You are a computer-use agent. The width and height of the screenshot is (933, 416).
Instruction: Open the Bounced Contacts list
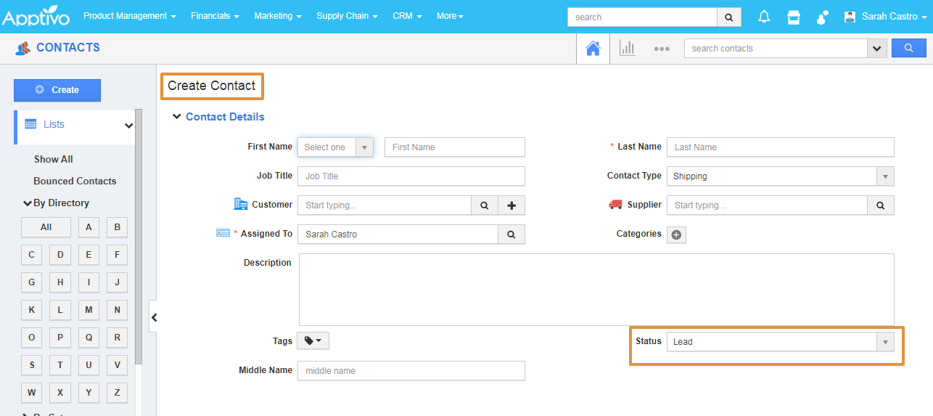point(75,182)
